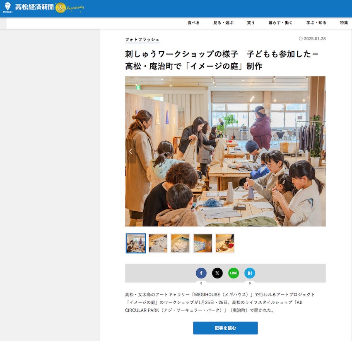The image size is (352, 341).
Task: Open the 学ぶ・知る menu
Action: (316, 23)
